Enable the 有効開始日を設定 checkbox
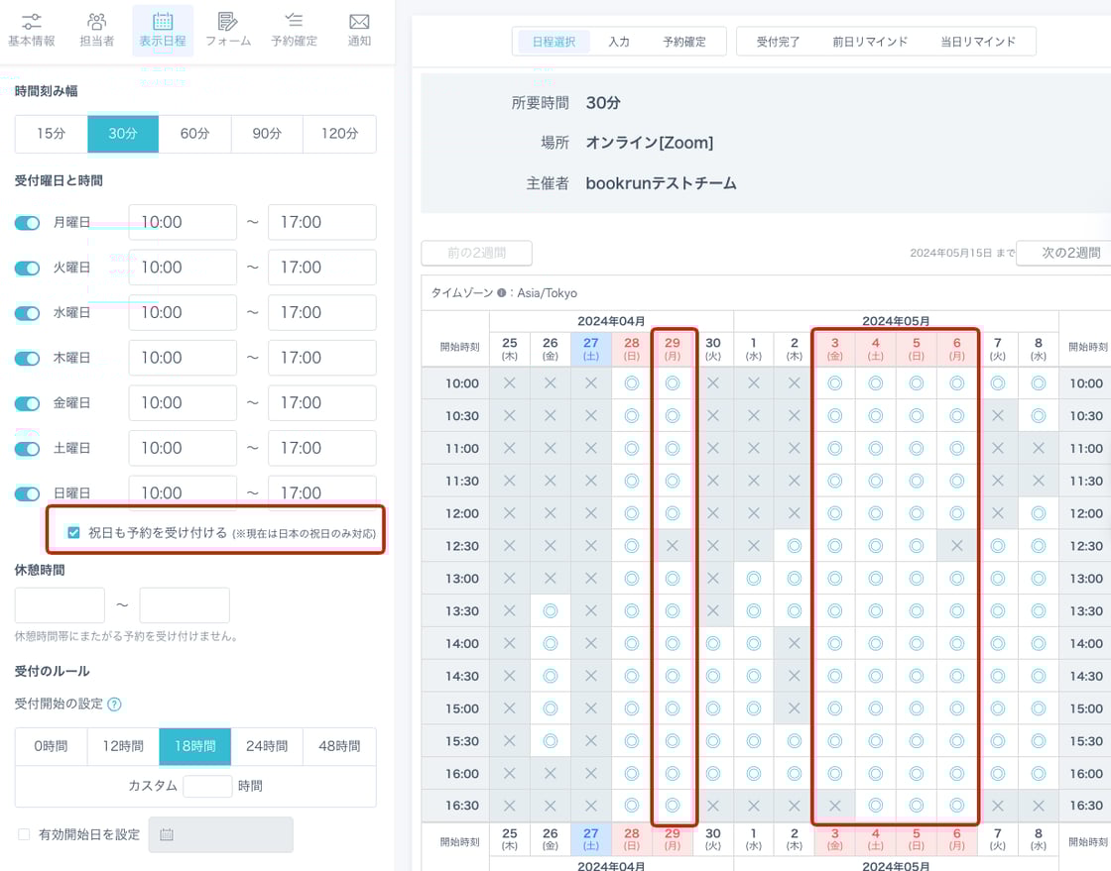1111x871 pixels. tap(24, 835)
